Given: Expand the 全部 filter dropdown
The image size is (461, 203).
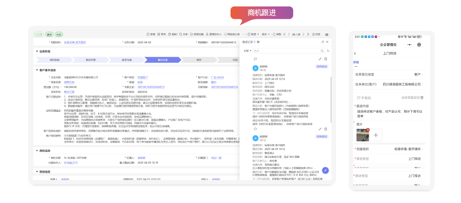Looking at the screenshot, I should click(247, 50).
